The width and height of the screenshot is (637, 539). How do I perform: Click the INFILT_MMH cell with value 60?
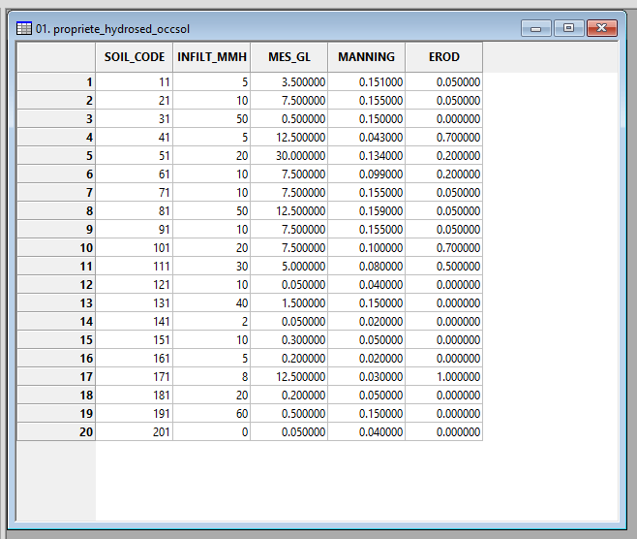(x=212, y=414)
